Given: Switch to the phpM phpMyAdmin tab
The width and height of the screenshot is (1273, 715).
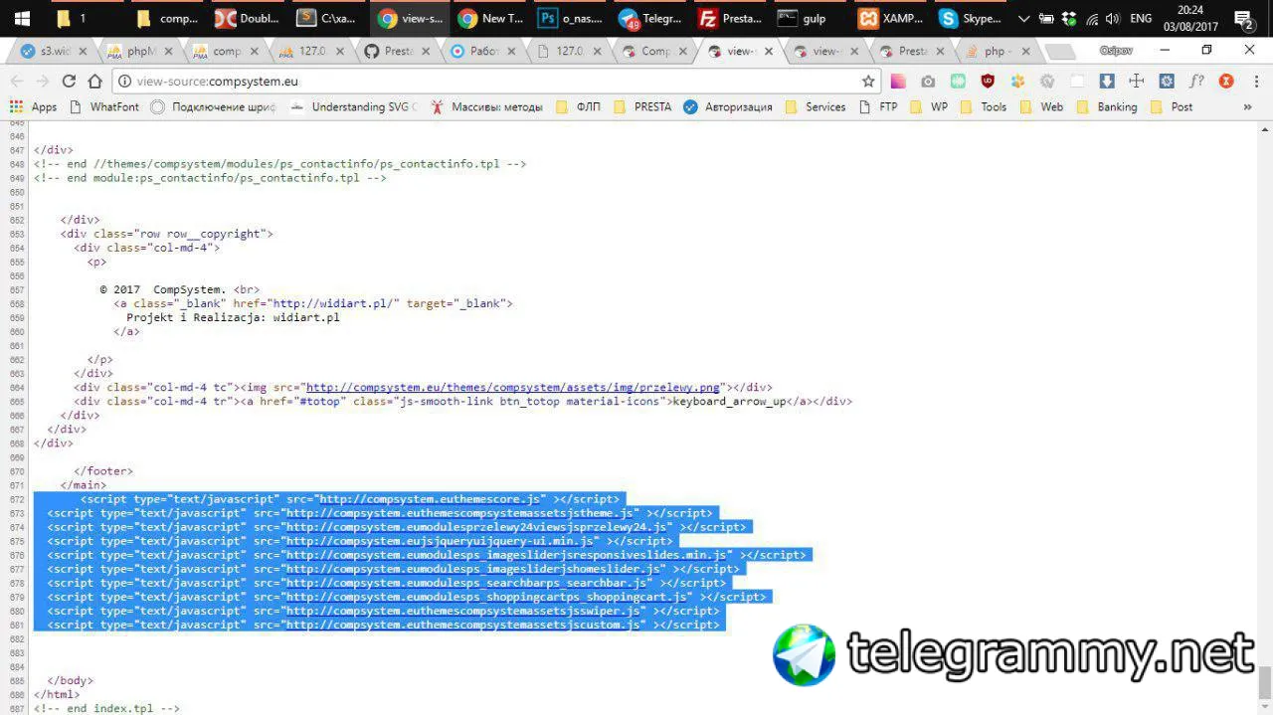Looking at the screenshot, I should [142, 51].
